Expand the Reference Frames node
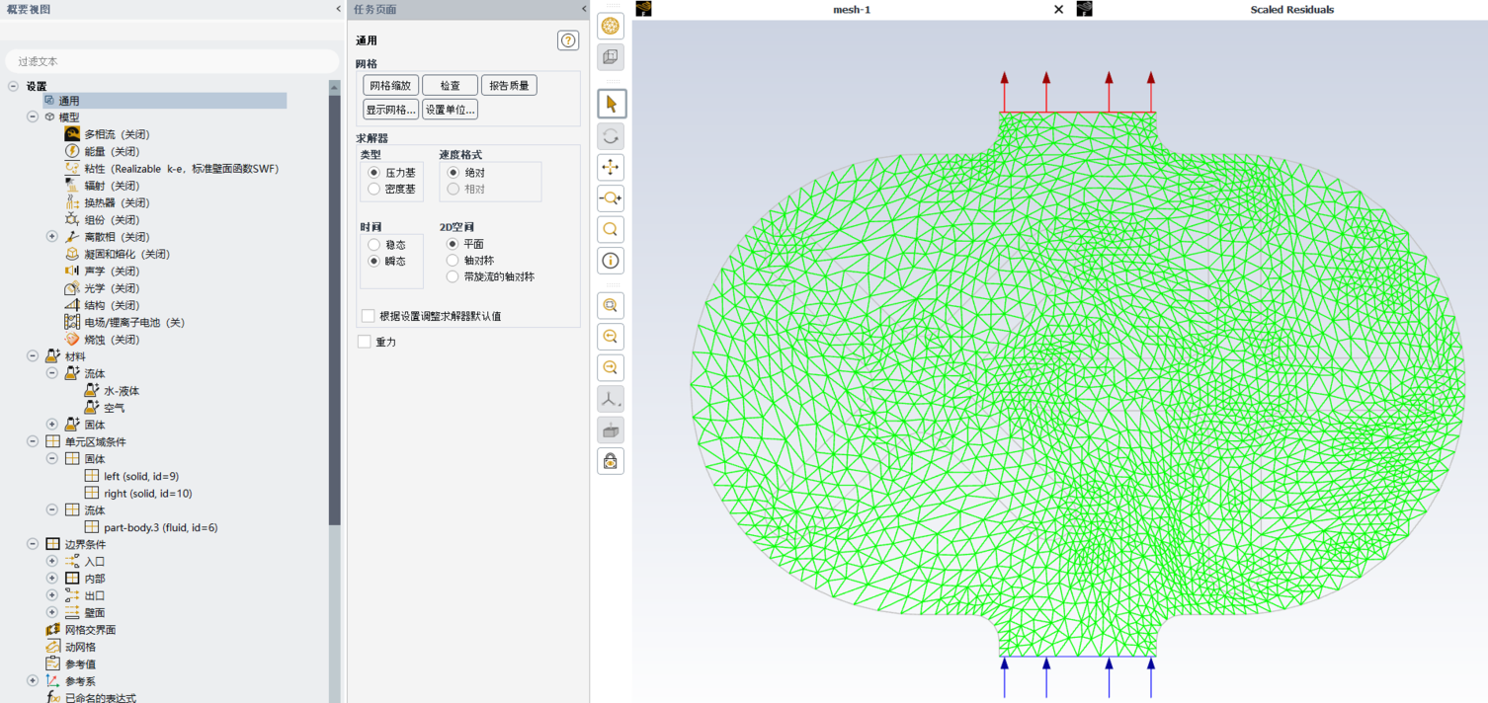 point(33,681)
